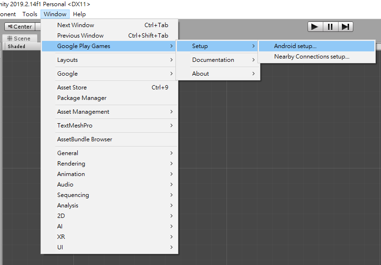381x265 pixels.
Task: Expand the TextMeshPro submenu
Action: (x=75, y=126)
